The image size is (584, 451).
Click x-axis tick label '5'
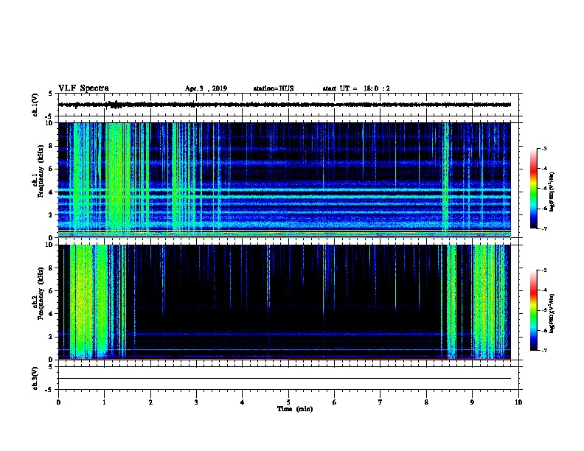pos(288,402)
